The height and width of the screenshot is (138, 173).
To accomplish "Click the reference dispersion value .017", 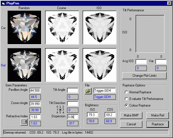I will point(73,123).
